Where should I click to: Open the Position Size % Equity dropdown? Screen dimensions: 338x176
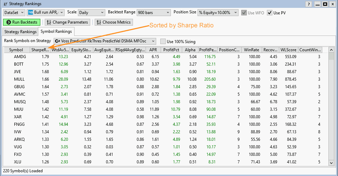218,12
